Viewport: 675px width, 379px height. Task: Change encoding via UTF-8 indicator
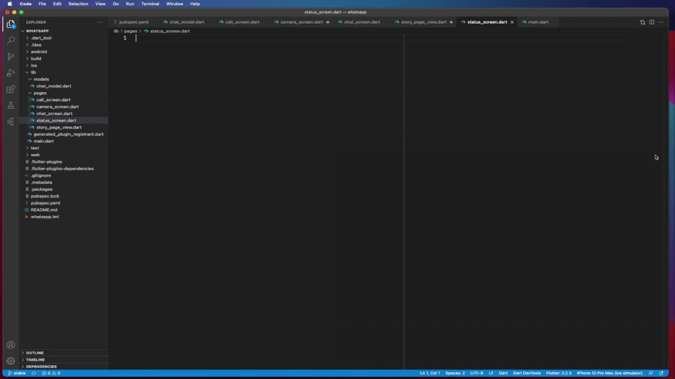[x=477, y=373]
